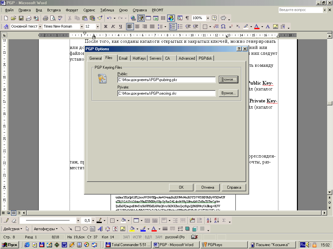Choose the highlight color marker

click(x=246, y=27)
